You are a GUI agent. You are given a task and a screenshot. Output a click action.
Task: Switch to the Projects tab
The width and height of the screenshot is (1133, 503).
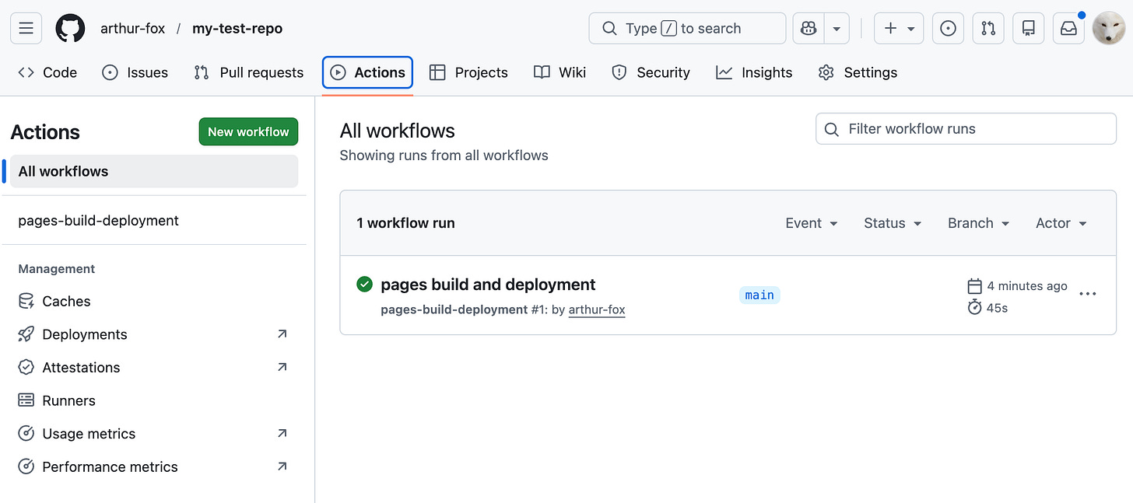pyautogui.click(x=469, y=72)
